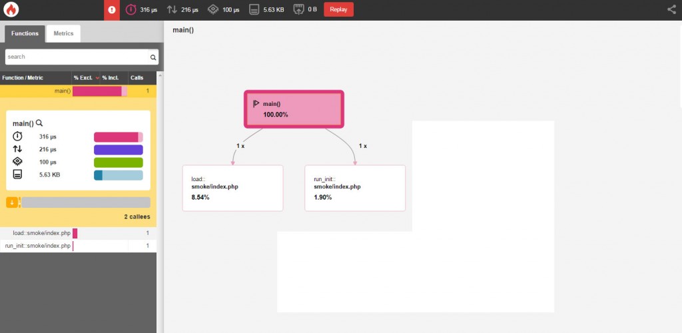682x333 pixels.
Task: Click the orange callees down-arrow button
Action: [12, 202]
